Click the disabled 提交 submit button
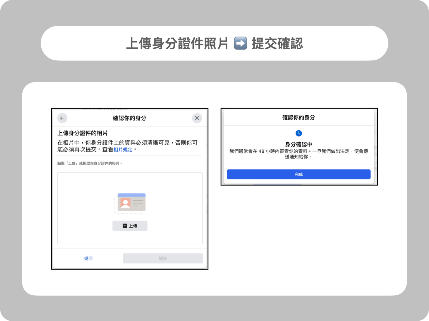The height and width of the screenshot is (321, 429). [163, 258]
